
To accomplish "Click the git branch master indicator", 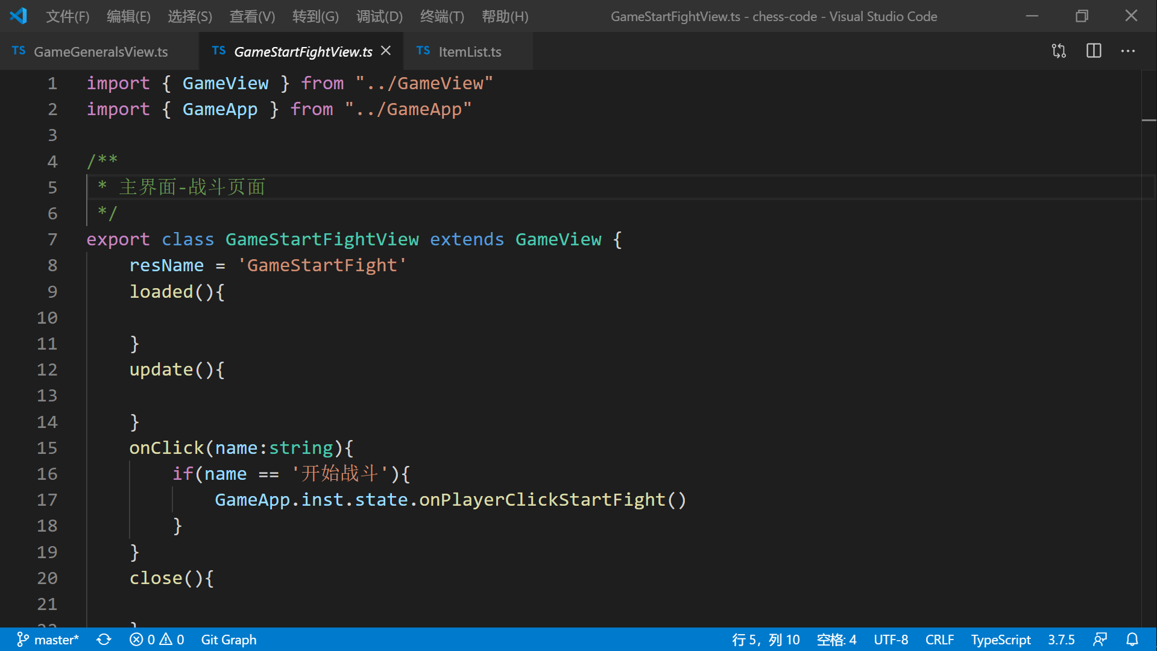I will click(48, 640).
